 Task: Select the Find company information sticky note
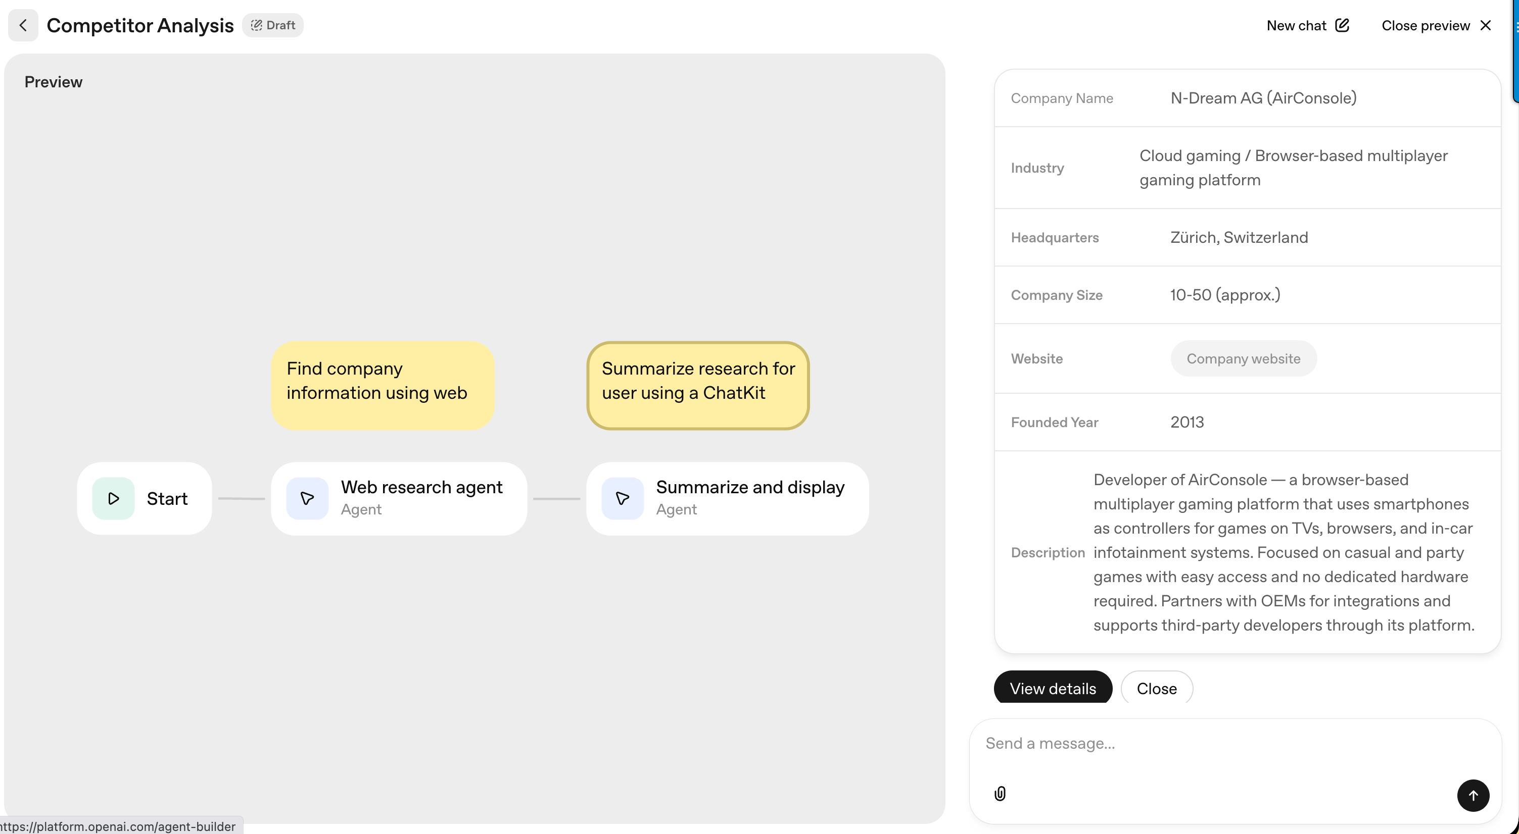tap(383, 386)
